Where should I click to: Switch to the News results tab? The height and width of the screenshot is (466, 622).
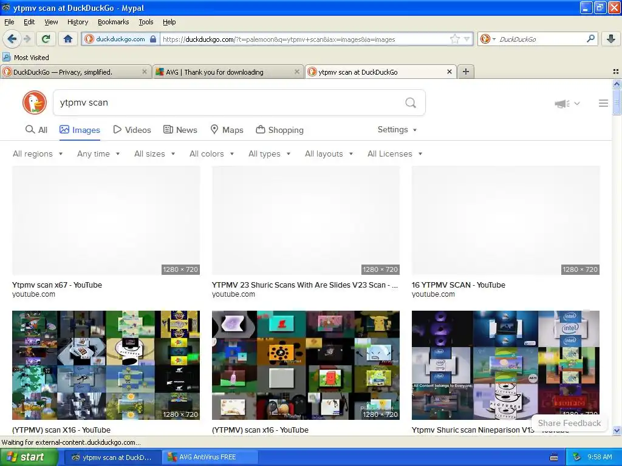click(180, 130)
